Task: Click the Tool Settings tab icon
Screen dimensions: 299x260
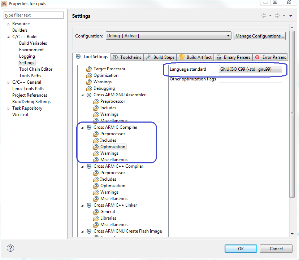Action: [78, 56]
